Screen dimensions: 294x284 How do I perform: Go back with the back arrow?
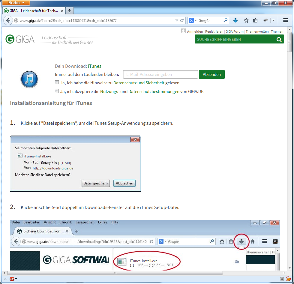coord(8,20)
